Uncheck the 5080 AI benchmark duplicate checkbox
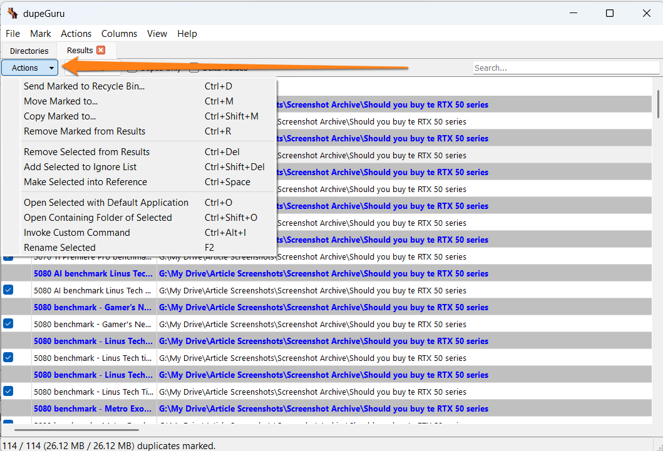Screen dimensions: 663x451 (x=8, y=290)
